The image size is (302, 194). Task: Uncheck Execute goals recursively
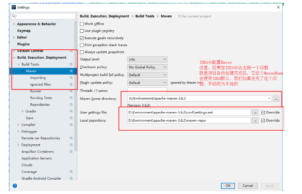pyautogui.click(x=82, y=38)
